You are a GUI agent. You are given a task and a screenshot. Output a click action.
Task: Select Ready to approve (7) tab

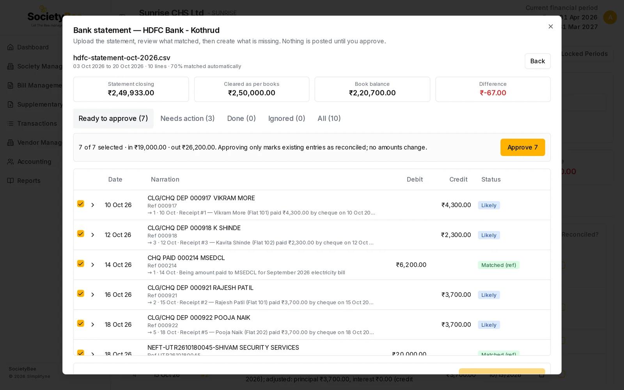(113, 119)
